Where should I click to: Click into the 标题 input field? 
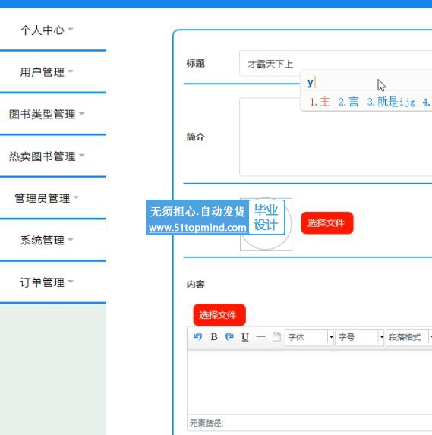tap(336, 63)
